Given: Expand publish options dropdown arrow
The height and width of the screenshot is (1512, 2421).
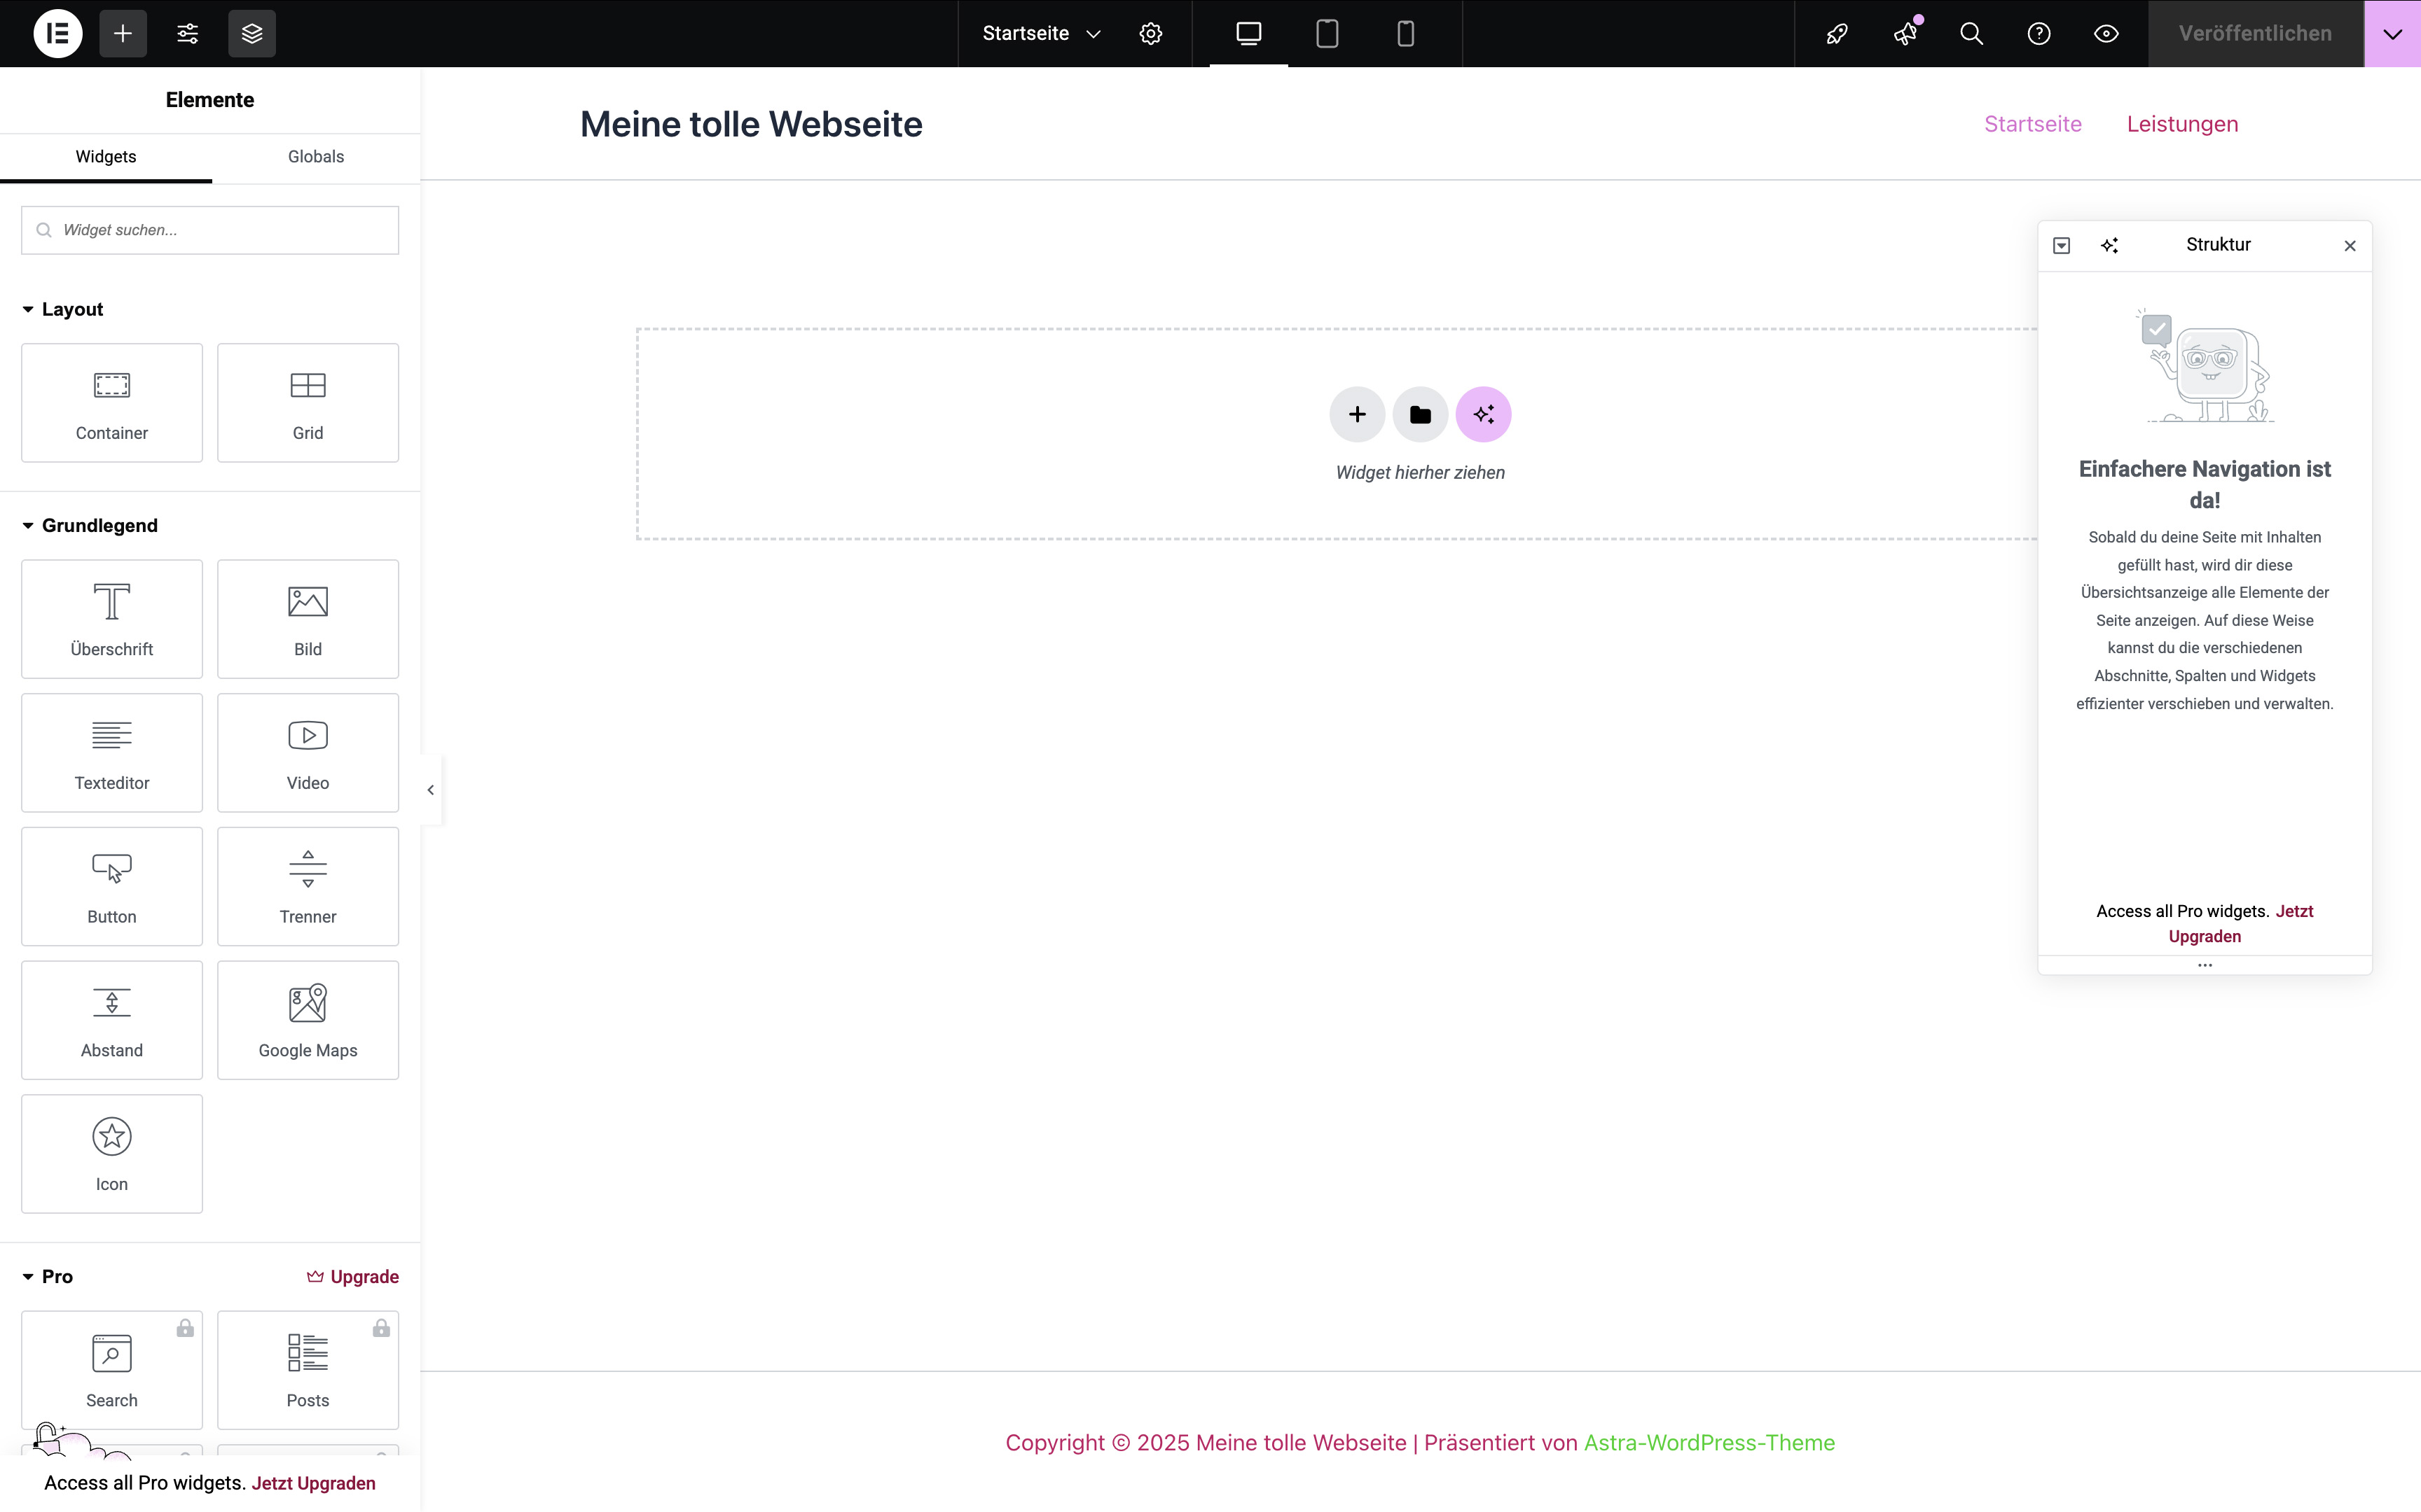Looking at the screenshot, I should [x=2392, y=34].
